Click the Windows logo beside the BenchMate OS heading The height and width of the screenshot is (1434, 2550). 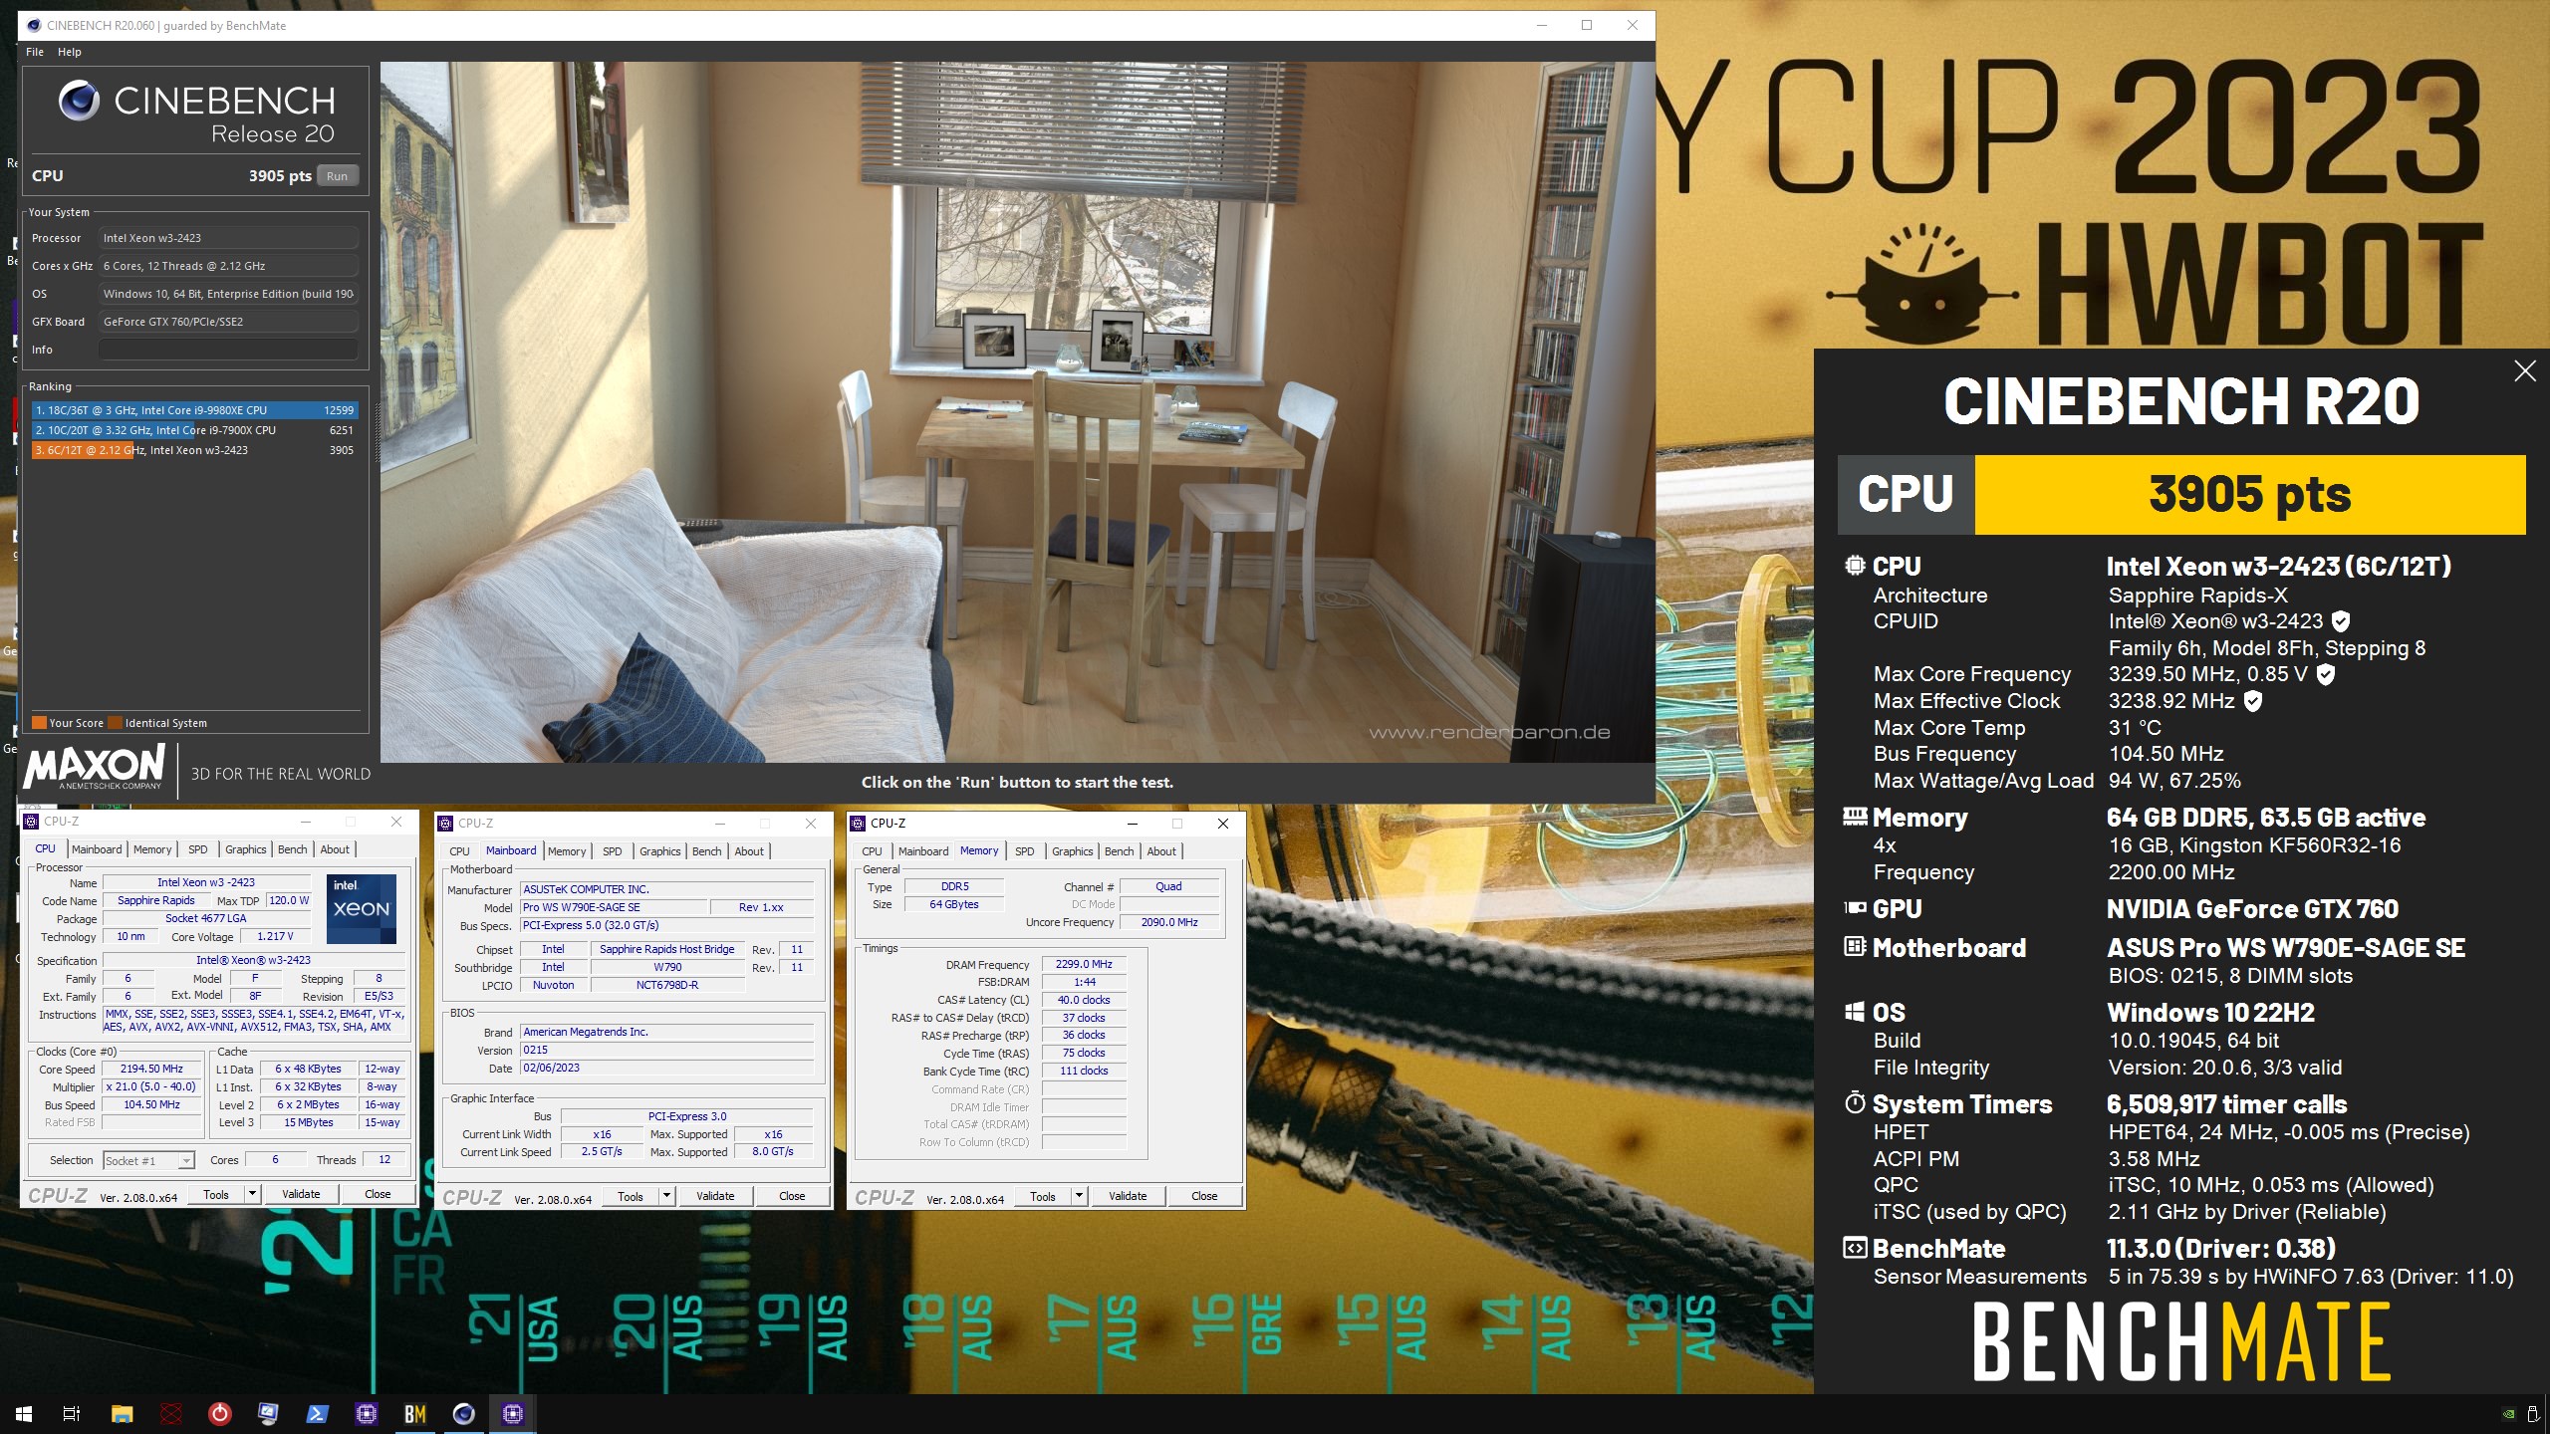(x=1855, y=1012)
